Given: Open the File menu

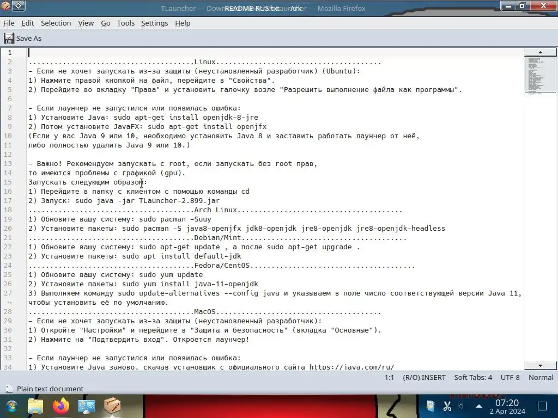Looking at the screenshot, I should coord(9,23).
